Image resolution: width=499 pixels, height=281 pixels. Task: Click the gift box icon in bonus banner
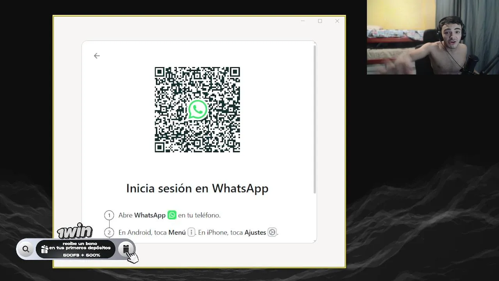[x=45, y=249]
